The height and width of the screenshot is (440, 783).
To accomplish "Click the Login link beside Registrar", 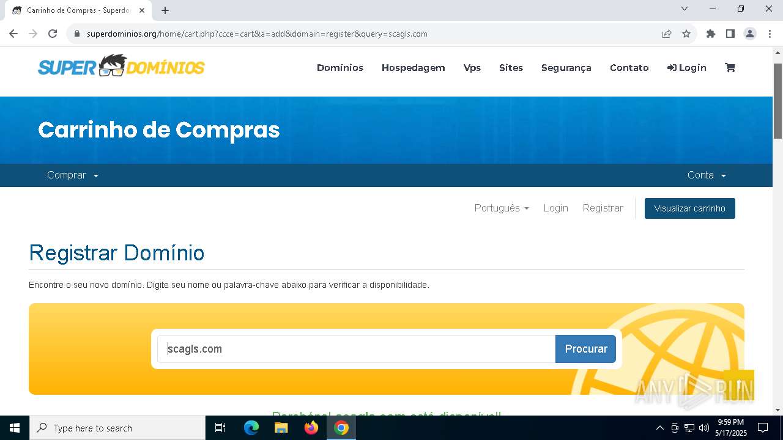I will pyautogui.click(x=555, y=208).
